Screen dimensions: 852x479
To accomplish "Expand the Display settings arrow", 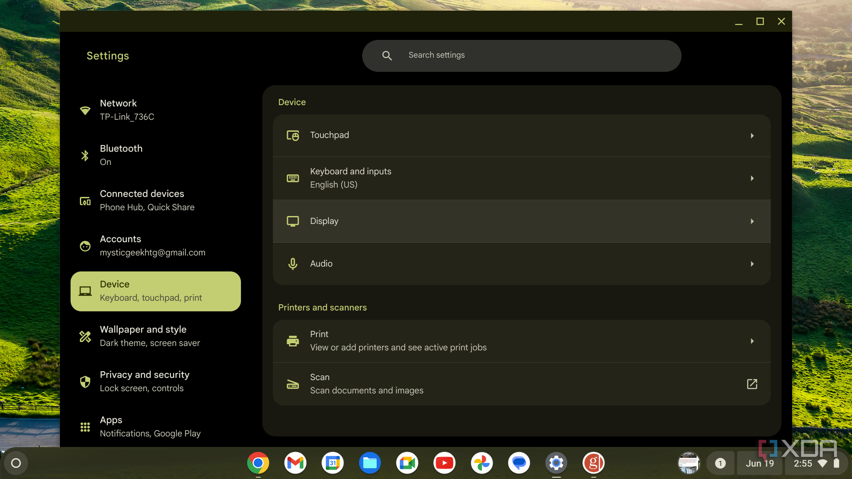I will [752, 221].
